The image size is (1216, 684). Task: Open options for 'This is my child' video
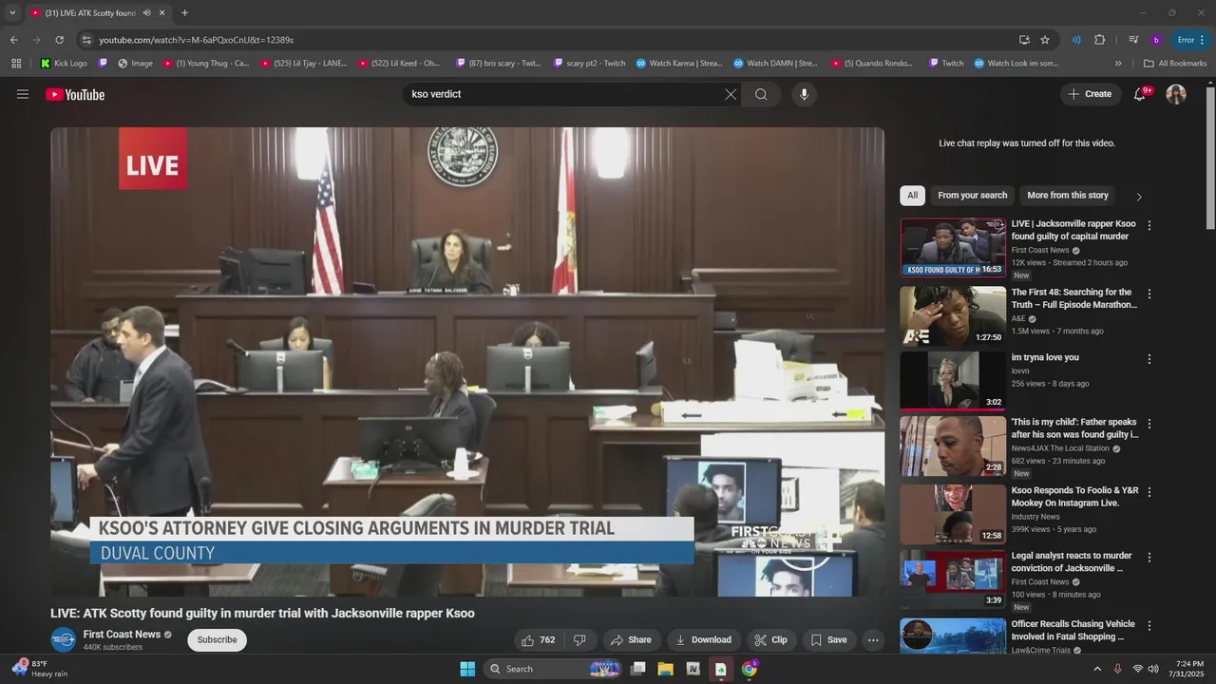1149,424
